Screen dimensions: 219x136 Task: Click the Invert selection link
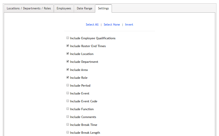pyautogui.click(x=129, y=25)
